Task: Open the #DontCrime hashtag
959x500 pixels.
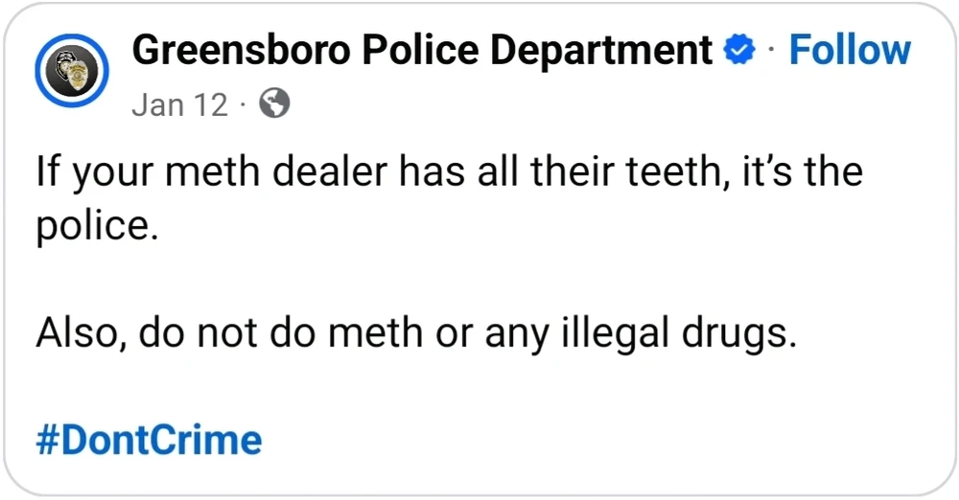Action: click(149, 440)
